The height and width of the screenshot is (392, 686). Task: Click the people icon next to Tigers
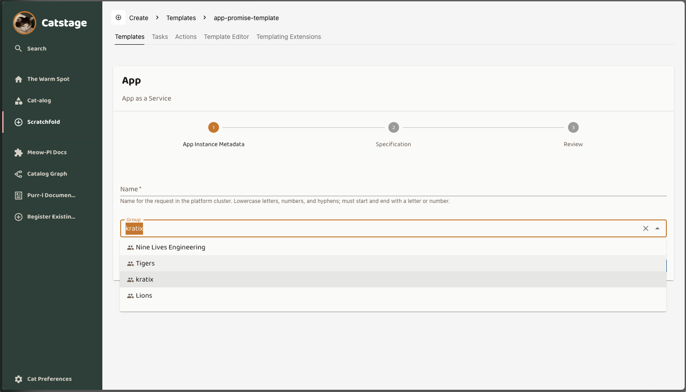[x=130, y=264]
